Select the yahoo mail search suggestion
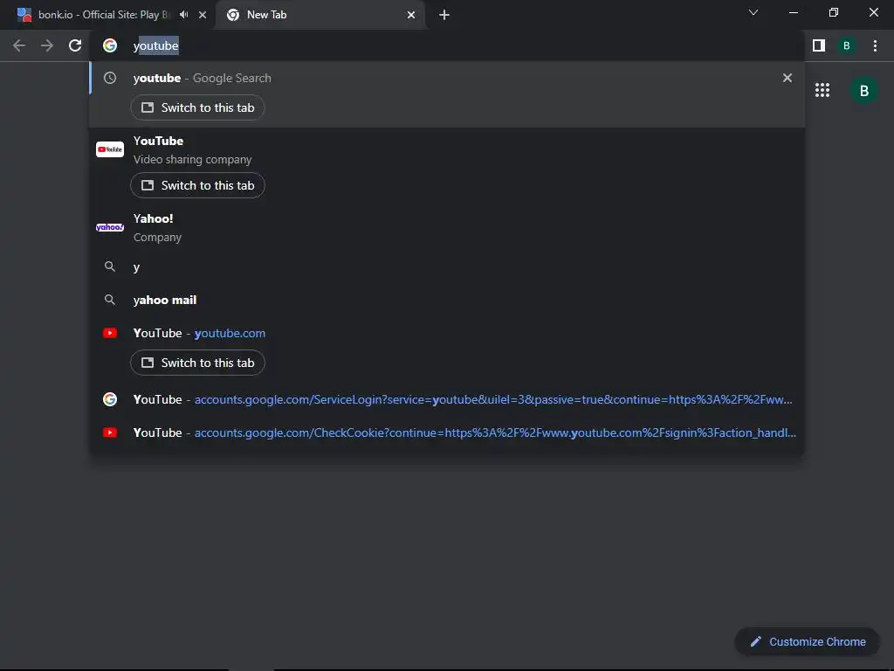The width and height of the screenshot is (894, 671). pyautogui.click(x=447, y=301)
